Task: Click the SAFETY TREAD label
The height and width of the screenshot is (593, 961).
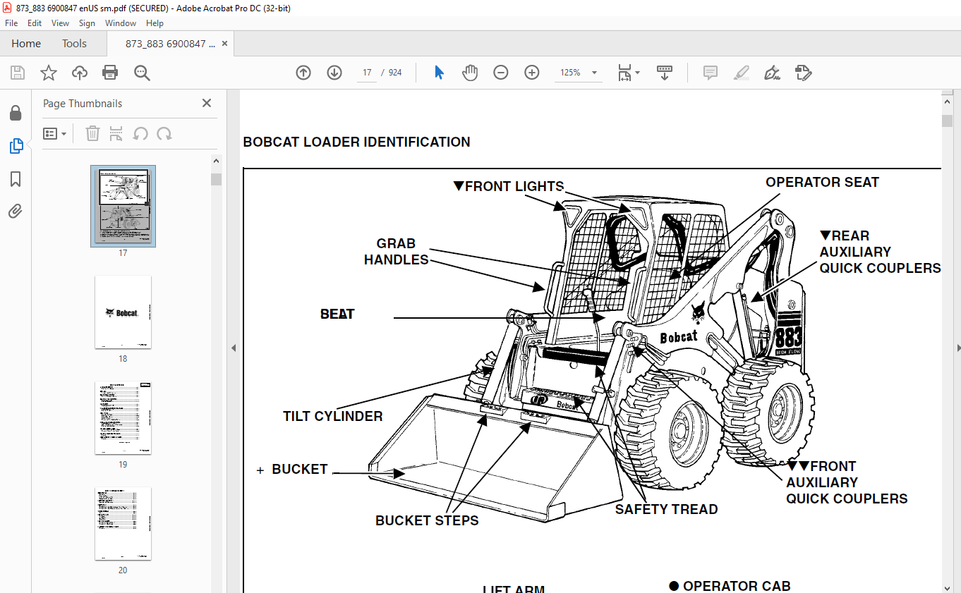Action: [x=666, y=509]
